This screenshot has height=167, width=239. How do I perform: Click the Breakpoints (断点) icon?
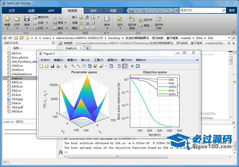(x=107, y=19)
